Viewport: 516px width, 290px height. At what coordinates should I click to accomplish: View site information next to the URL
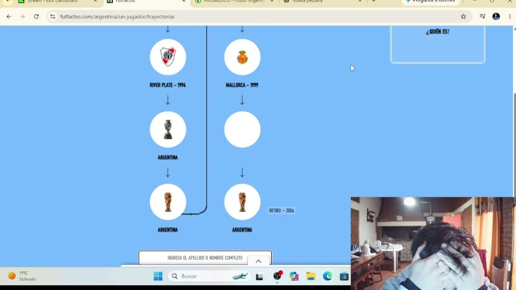[x=52, y=17]
